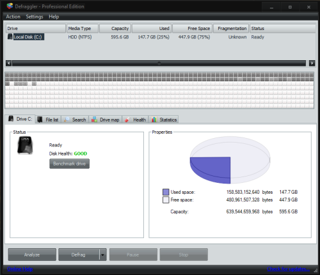The image size is (320, 275).
Task: Select the Local Disk (C:) row
Action: point(161,37)
